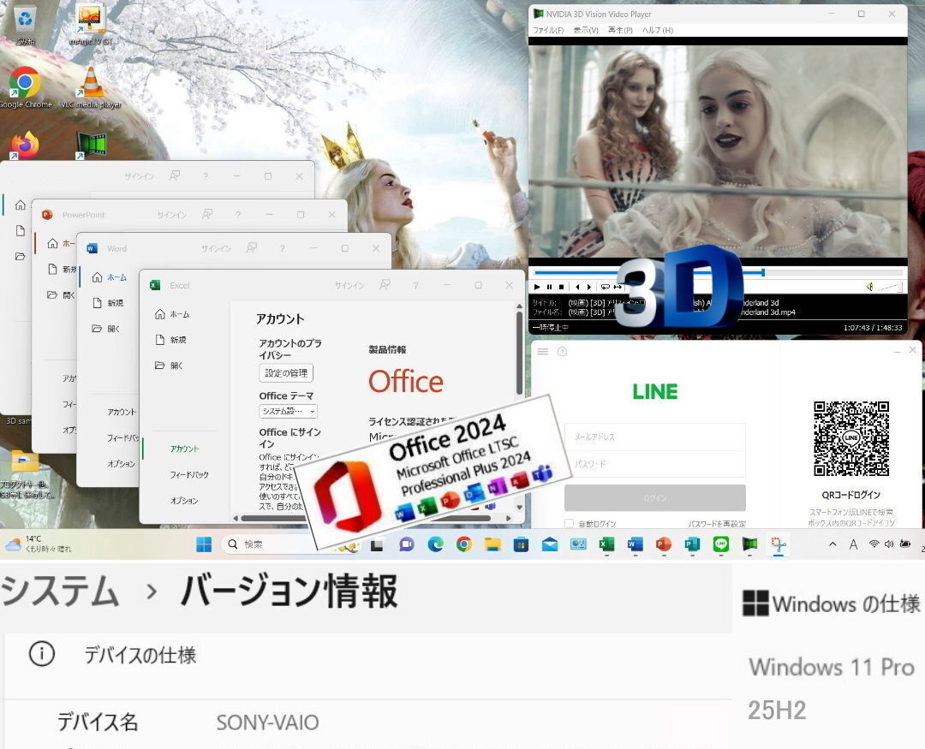925x749 pixels.
Task: Click the 設定の管理 button in Excel
Action: coord(286,372)
